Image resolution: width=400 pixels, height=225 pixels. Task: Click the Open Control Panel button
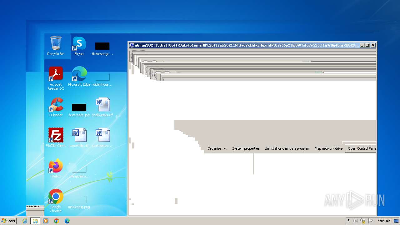361,148
